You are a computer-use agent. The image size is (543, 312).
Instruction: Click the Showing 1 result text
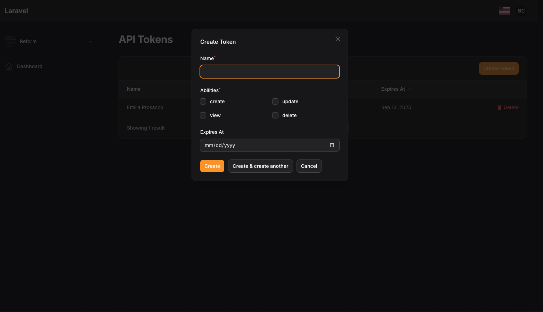(146, 128)
